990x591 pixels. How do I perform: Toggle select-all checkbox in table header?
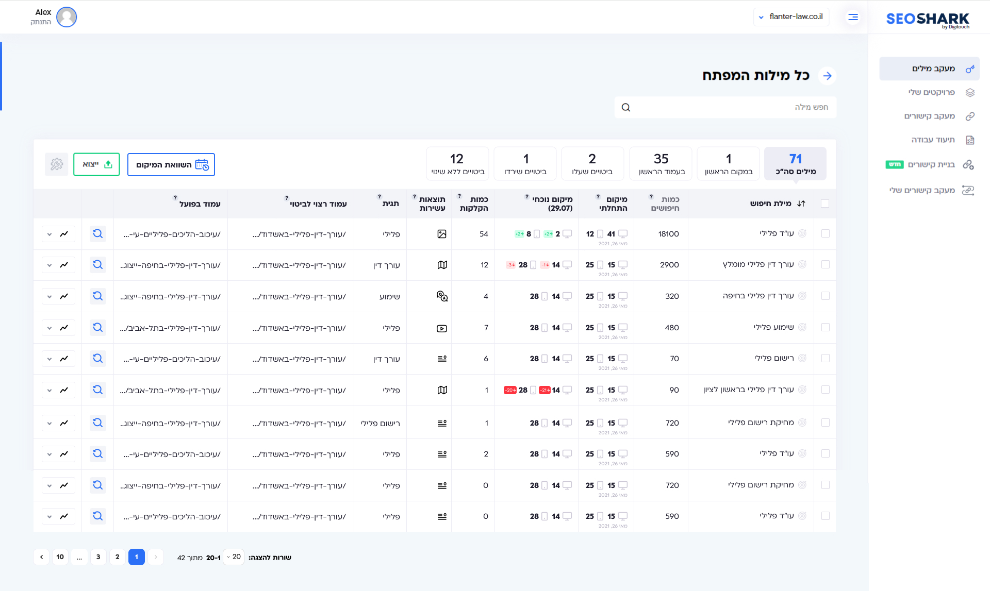pos(825,204)
